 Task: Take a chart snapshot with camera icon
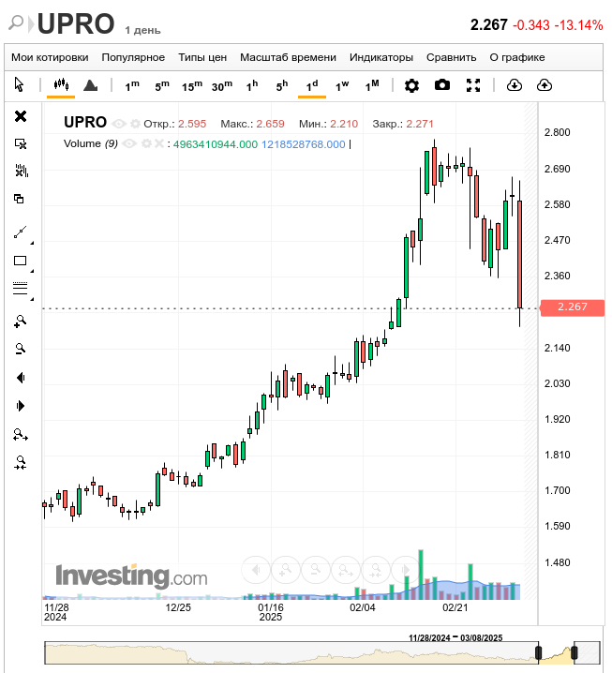coord(442,85)
